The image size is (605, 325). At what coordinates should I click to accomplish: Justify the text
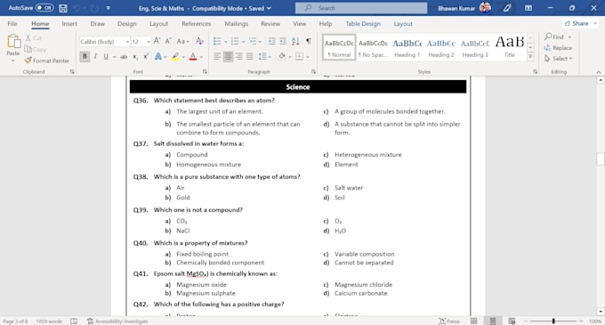tap(250, 57)
